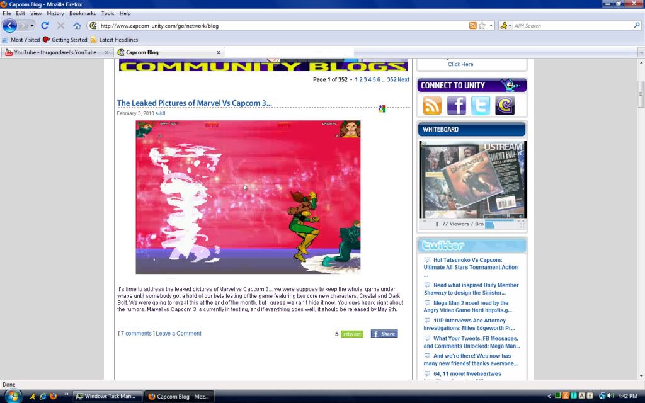Click the green retweet button

pyautogui.click(x=351, y=334)
